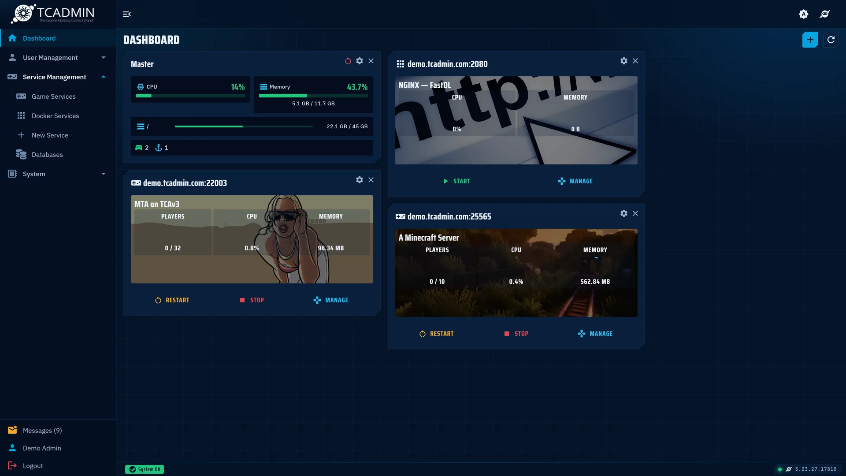The height and width of the screenshot is (476, 846).
Task: Start the NGINX — FastDL service
Action: pos(456,181)
